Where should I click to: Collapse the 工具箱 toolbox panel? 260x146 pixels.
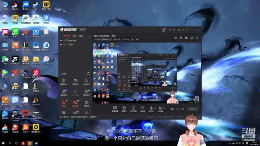[89, 74]
